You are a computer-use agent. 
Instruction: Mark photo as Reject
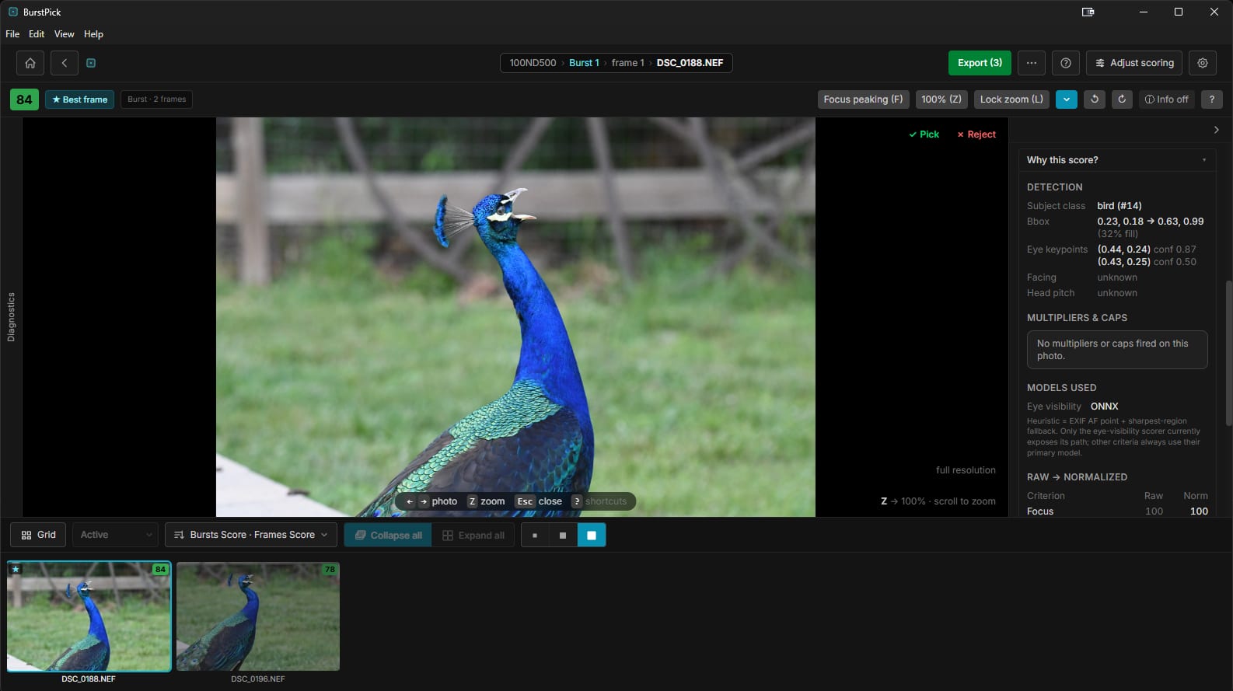point(976,134)
